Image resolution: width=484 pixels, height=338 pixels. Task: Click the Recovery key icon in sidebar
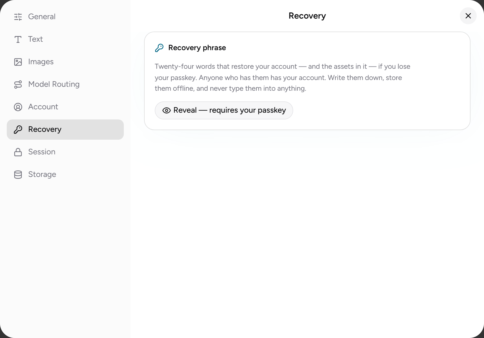18,130
